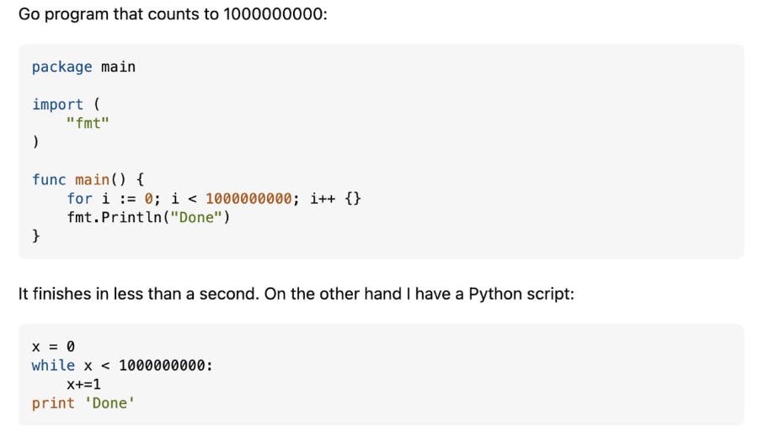The height and width of the screenshot is (442, 764).
Task: Click the 'for' keyword in the loop
Action: click(79, 199)
